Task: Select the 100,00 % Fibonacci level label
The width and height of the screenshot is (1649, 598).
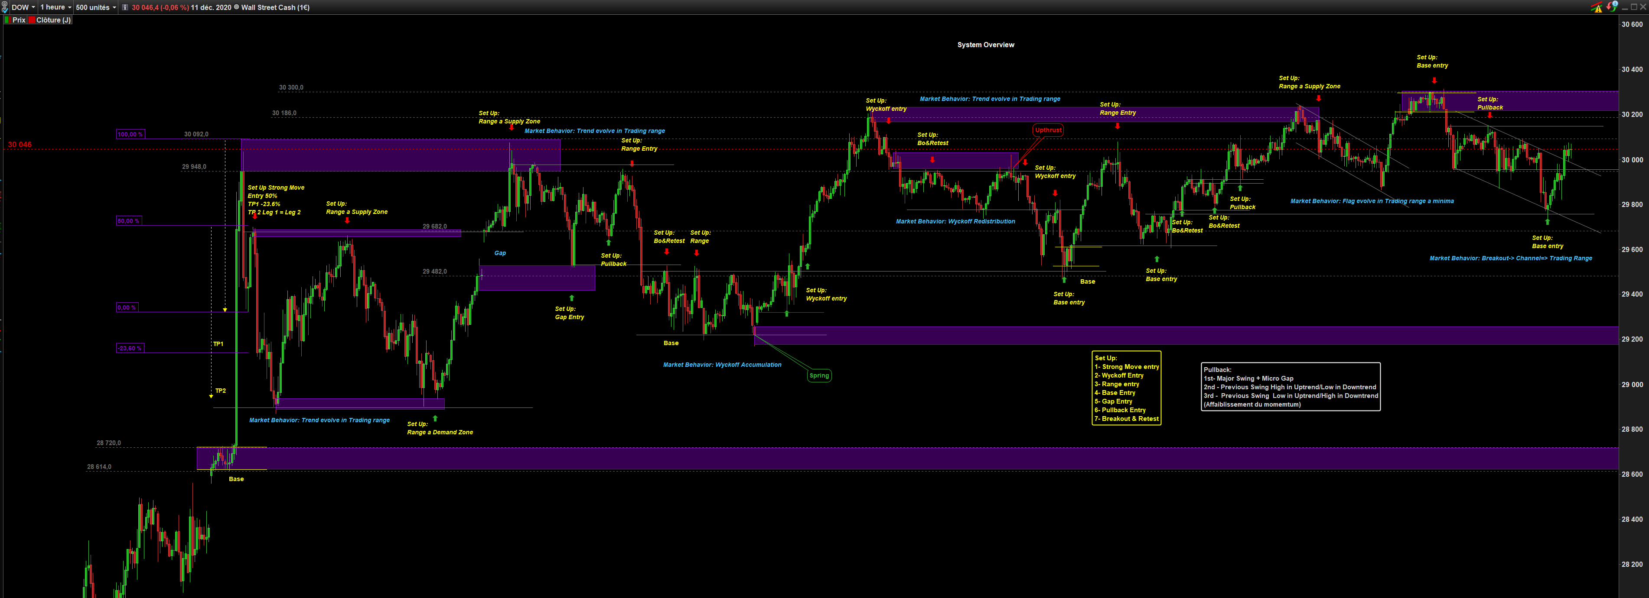Action: [x=130, y=134]
